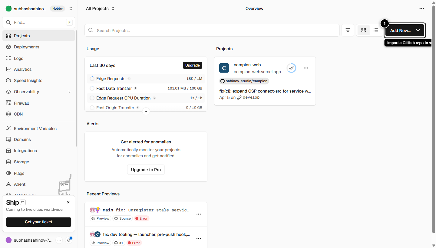Click Error status on dev tooling preview
This screenshot has width=436, height=248.
coord(134,243)
